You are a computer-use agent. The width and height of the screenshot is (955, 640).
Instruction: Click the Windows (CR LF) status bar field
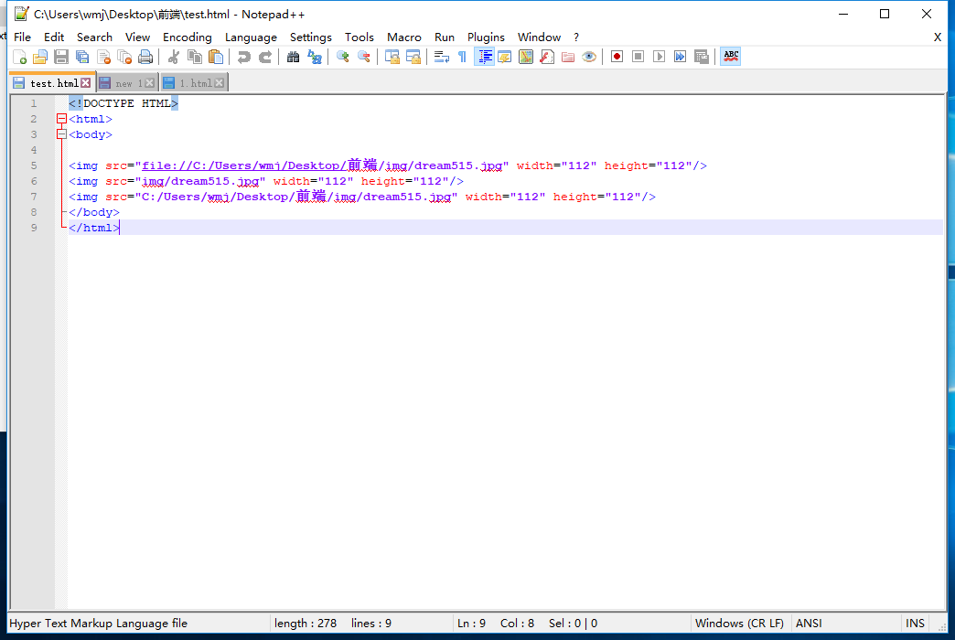point(739,624)
